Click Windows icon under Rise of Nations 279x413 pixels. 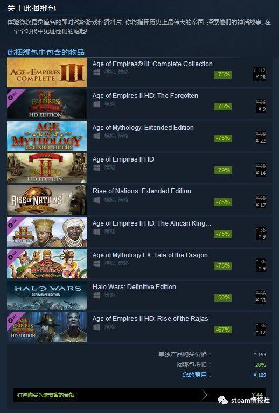(97, 200)
